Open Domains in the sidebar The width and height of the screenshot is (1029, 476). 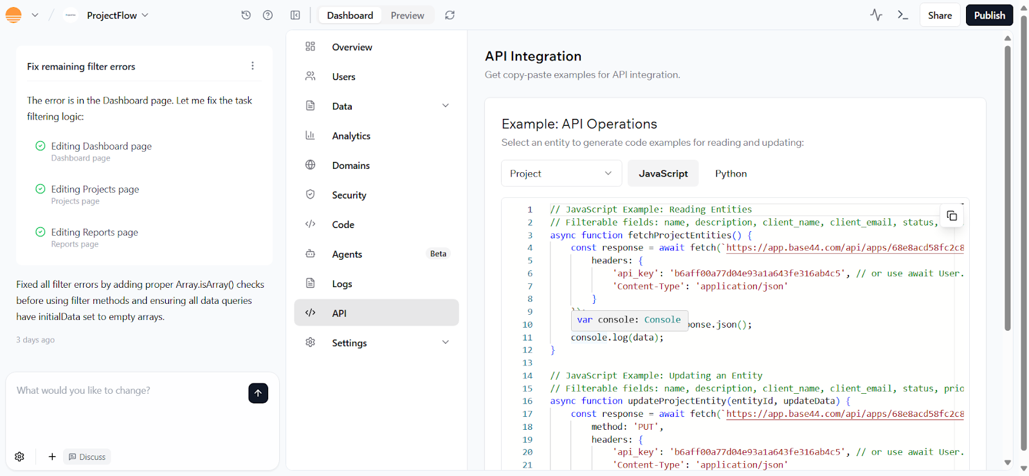(x=376, y=165)
